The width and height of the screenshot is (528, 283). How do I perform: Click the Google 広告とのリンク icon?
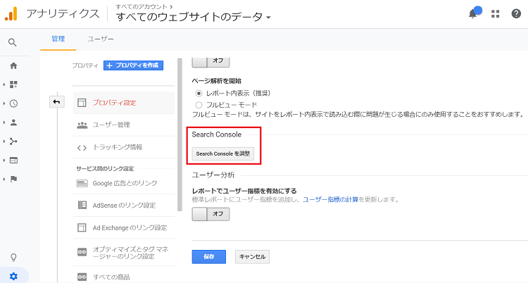pyautogui.click(x=82, y=183)
